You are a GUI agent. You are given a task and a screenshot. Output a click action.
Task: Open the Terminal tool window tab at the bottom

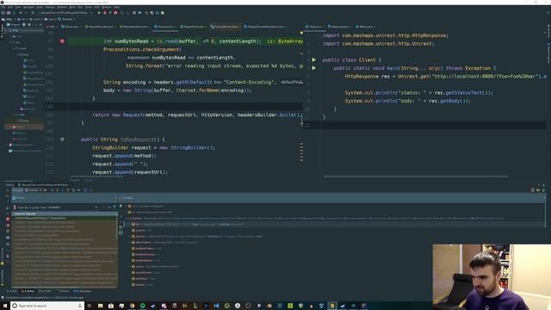click(x=63, y=291)
